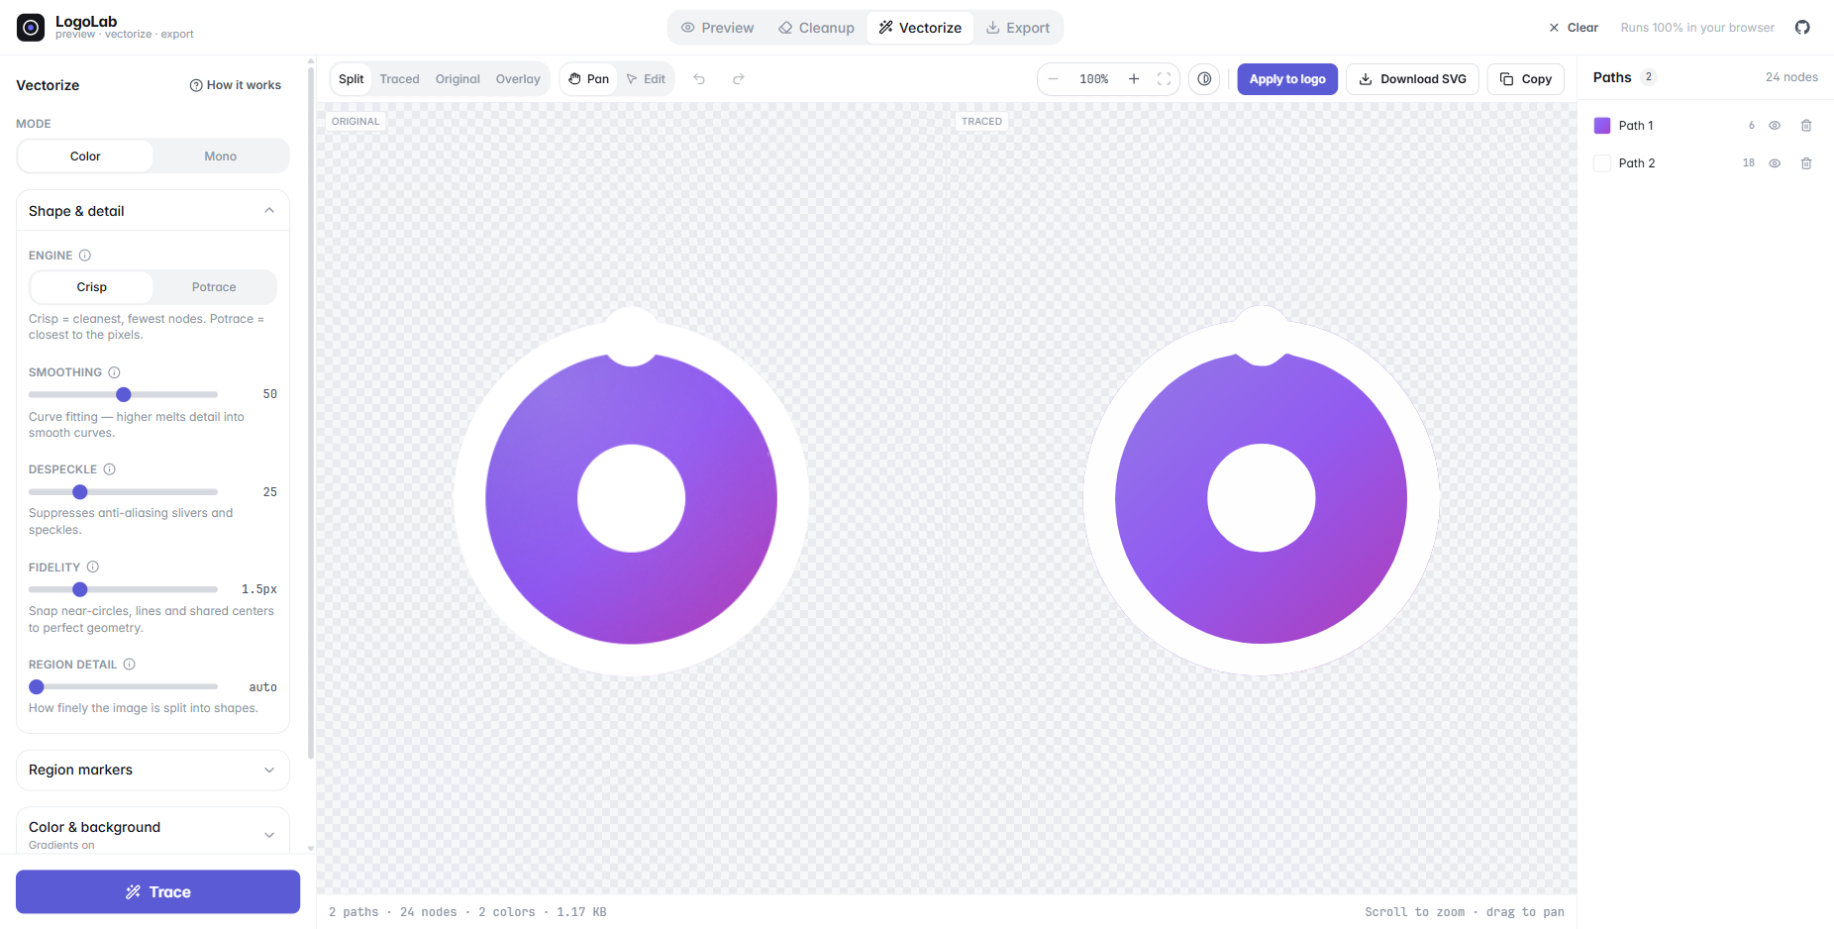Undo the last edit
Viewport: 1834px width, 929px height.
click(699, 79)
